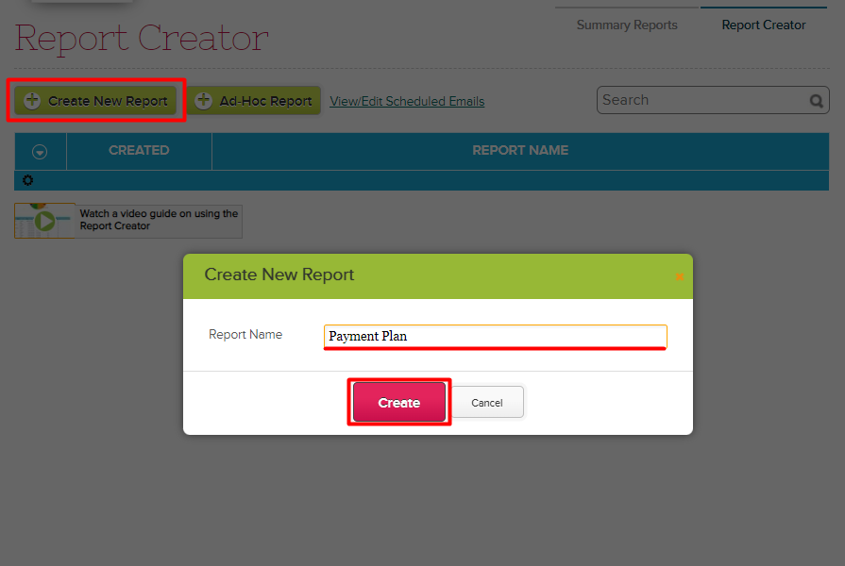
Task: Click the plus icon on Ad-Hoc Report
Action: tap(203, 101)
